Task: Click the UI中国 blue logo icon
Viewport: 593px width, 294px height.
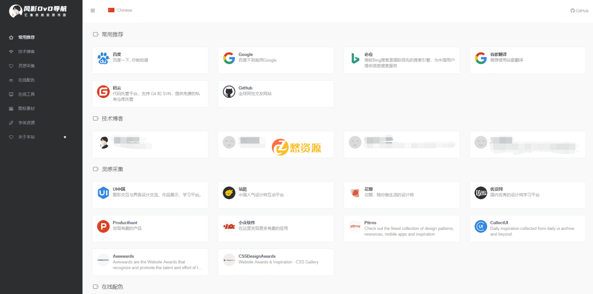Action: (x=103, y=193)
